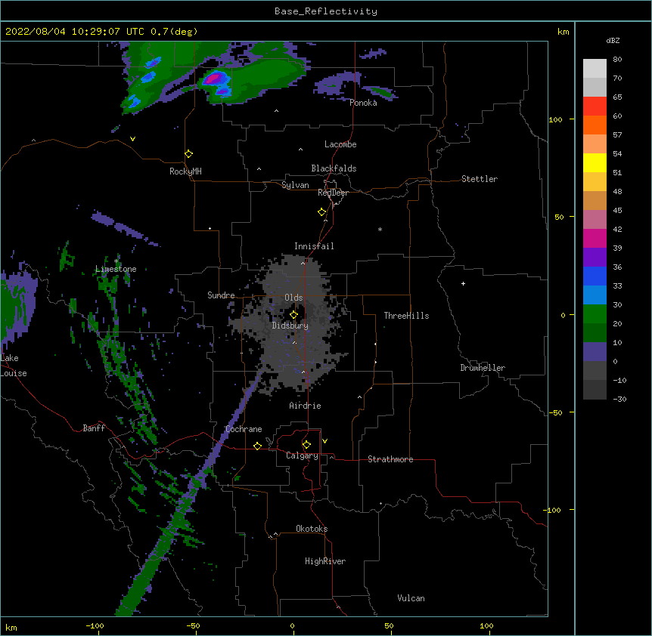652x636 pixels.
Task: Click the RedDeer city label
Action: (x=333, y=192)
